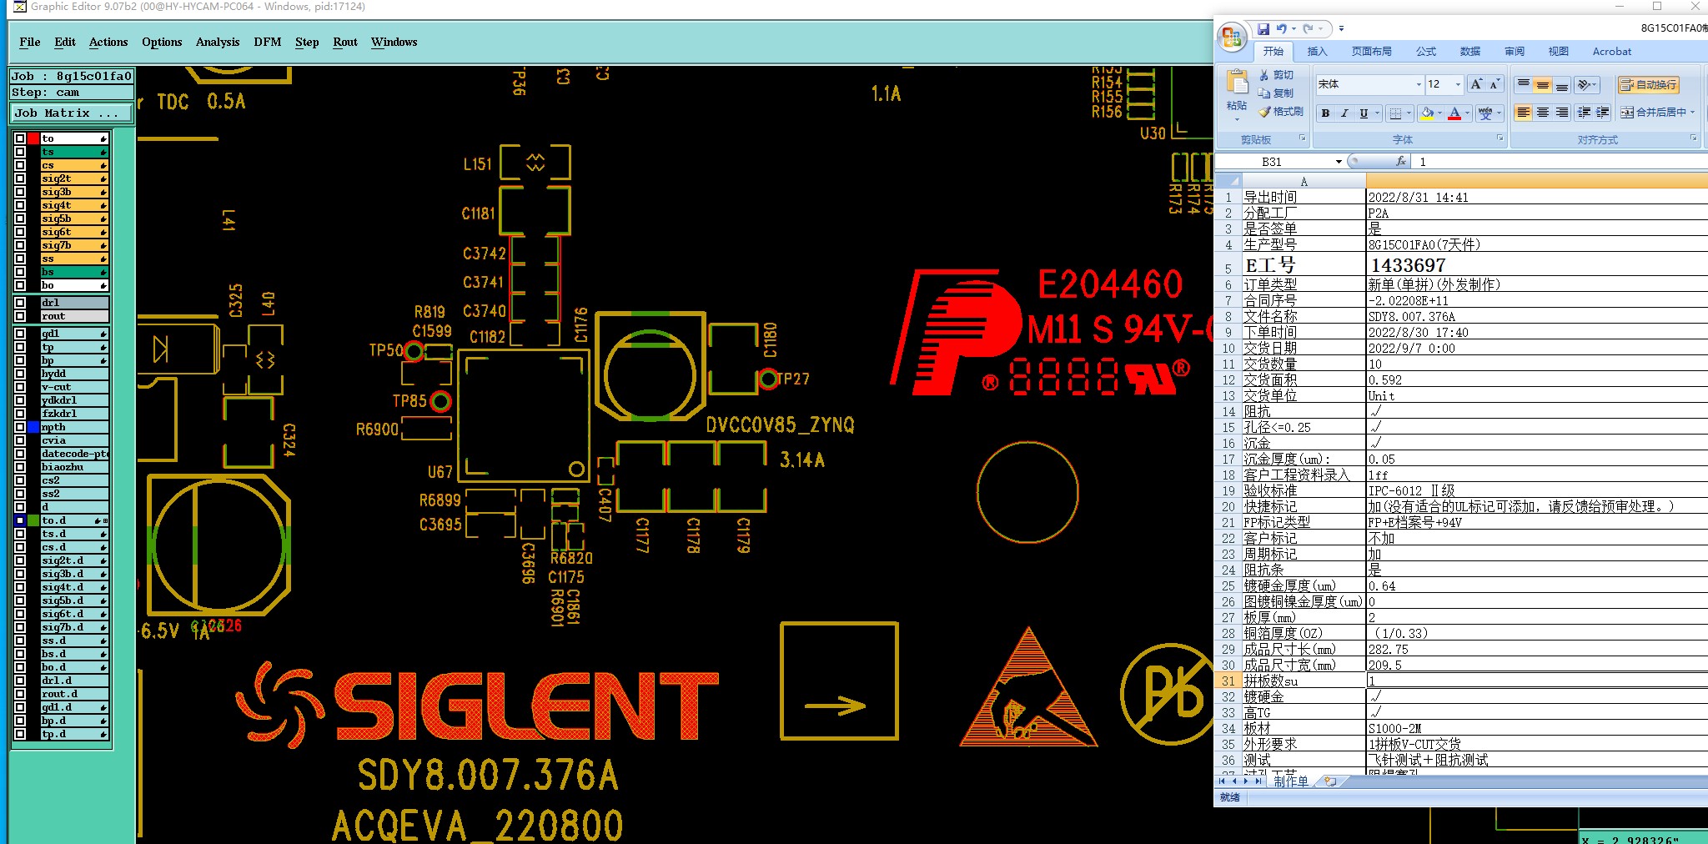Toggle the 'npth' layer checkbox
Screen dimensions: 1708x844
coord(20,427)
